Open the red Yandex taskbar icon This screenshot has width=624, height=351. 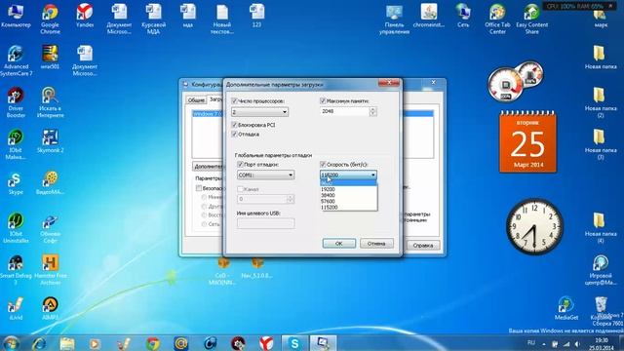266,343
